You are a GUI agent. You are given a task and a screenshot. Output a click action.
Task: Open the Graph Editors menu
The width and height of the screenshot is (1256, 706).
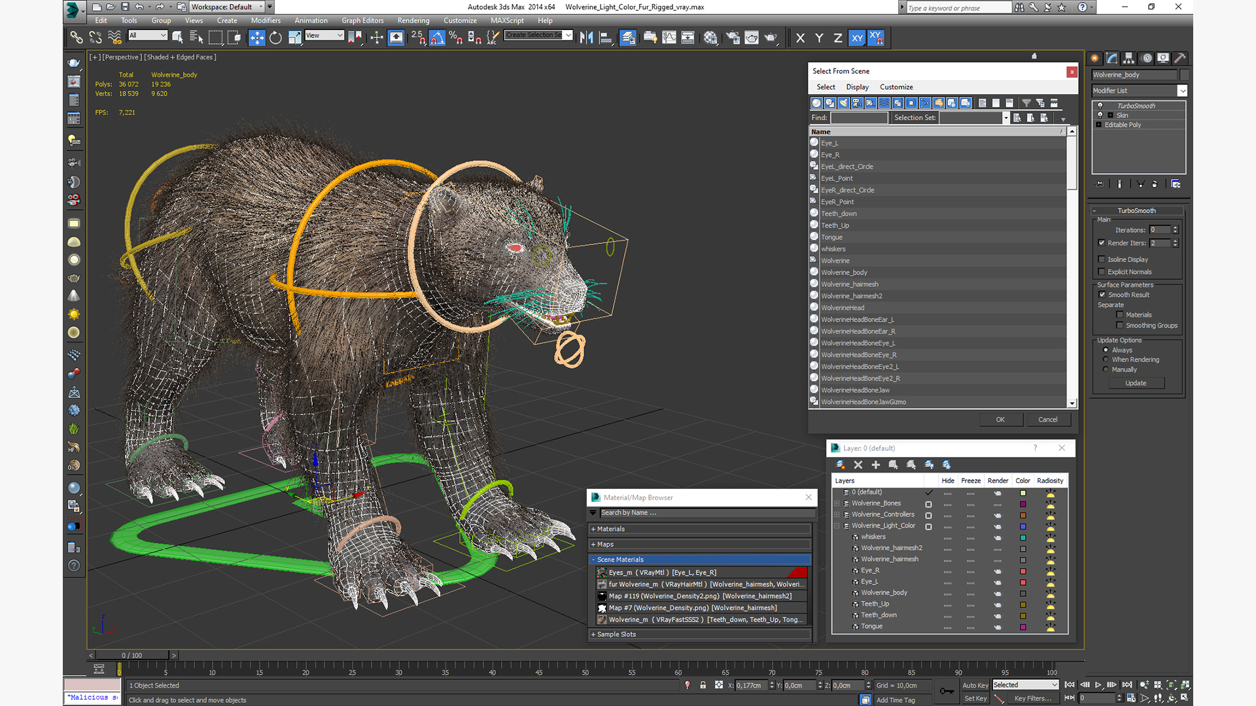click(x=362, y=20)
